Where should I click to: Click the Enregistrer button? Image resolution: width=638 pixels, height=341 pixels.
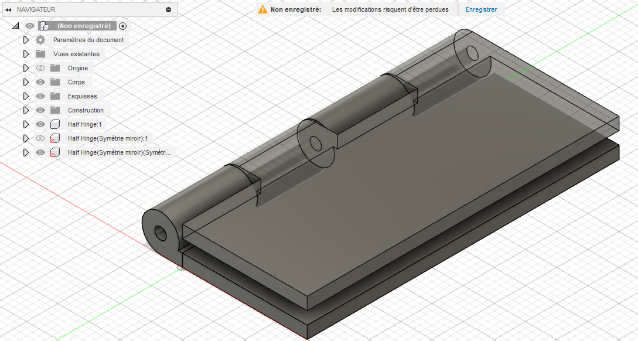point(480,9)
